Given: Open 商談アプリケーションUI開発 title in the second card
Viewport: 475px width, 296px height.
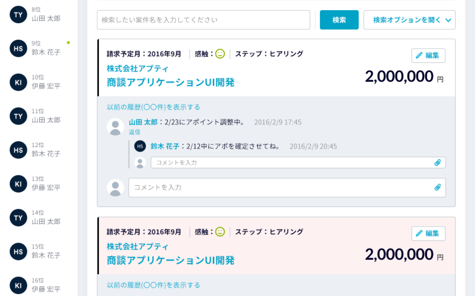Looking at the screenshot, I should pos(171,260).
